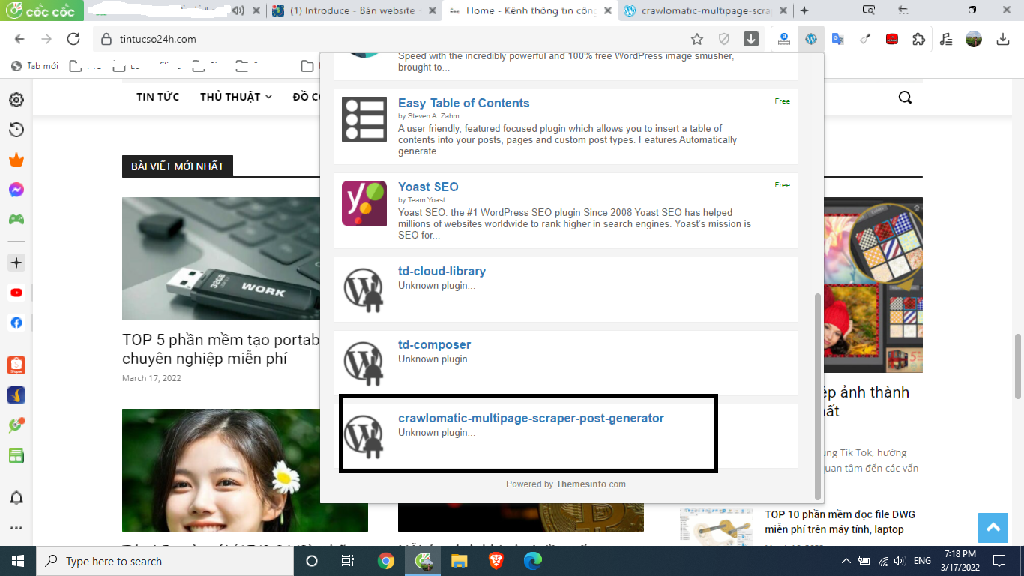Switch to the Home - Kênh thông tin tab

pyautogui.click(x=531, y=10)
